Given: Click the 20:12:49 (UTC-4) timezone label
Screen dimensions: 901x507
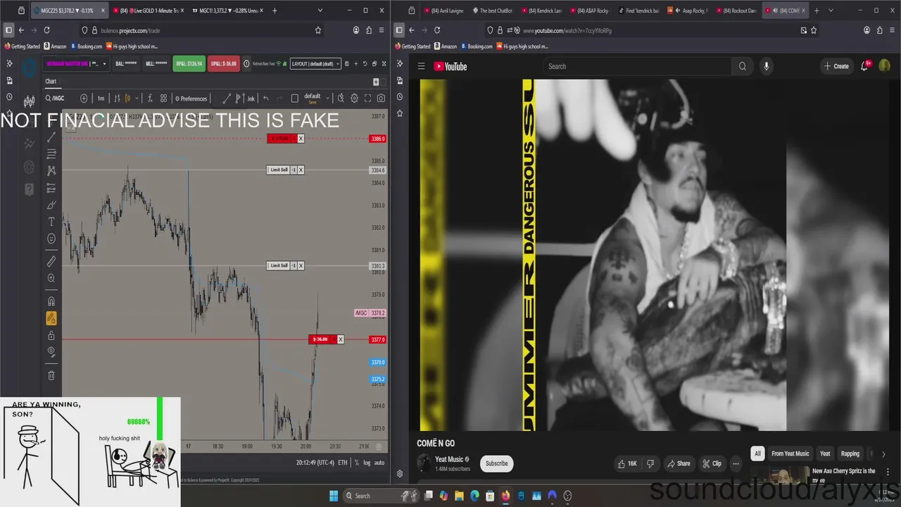Looking at the screenshot, I should click(x=315, y=463).
